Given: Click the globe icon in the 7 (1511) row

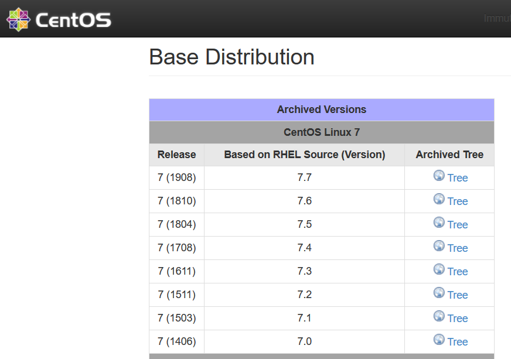Looking at the screenshot, I should point(439,293).
